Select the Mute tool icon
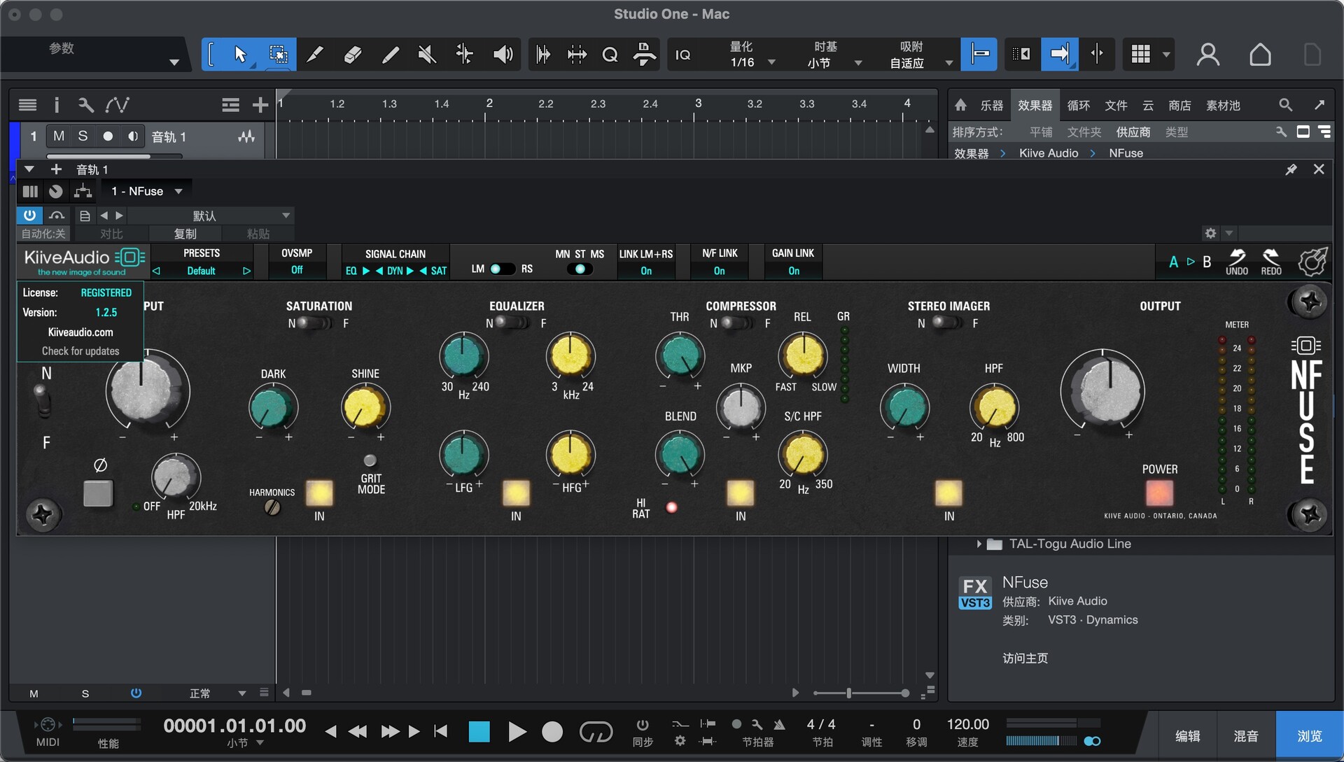The width and height of the screenshot is (1344, 762). click(x=427, y=55)
